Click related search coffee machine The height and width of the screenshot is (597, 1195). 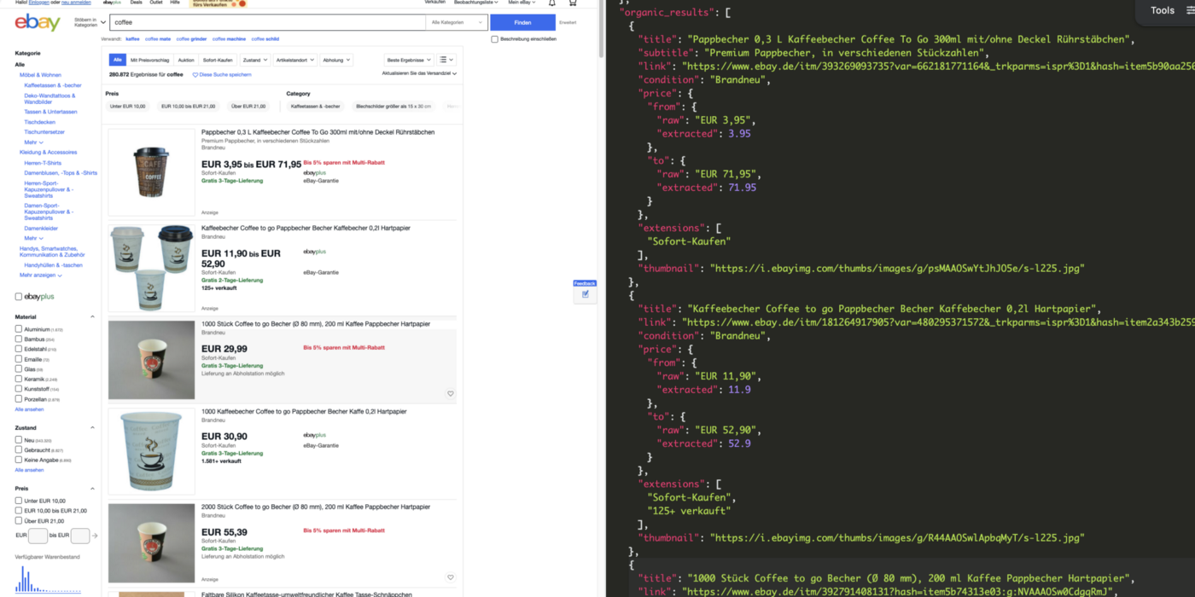pos(229,39)
